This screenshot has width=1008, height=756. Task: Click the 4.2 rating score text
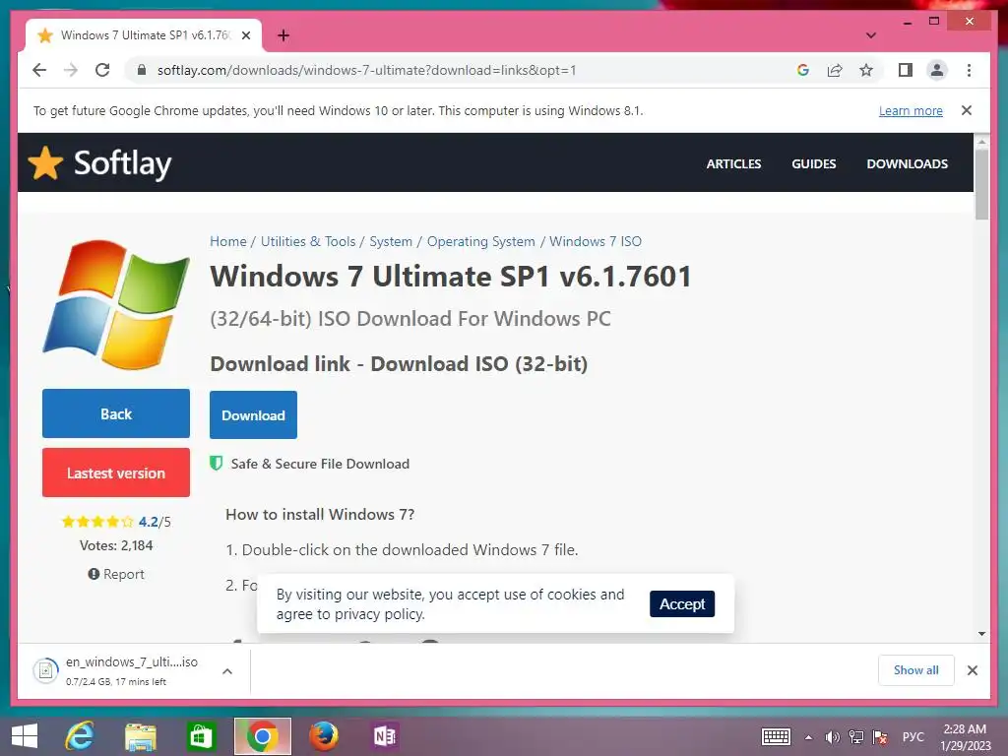pyautogui.click(x=149, y=522)
